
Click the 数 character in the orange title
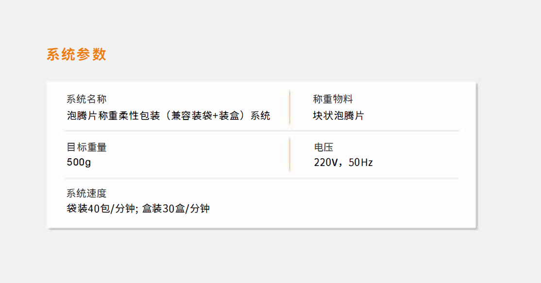click(x=99, y=54)
